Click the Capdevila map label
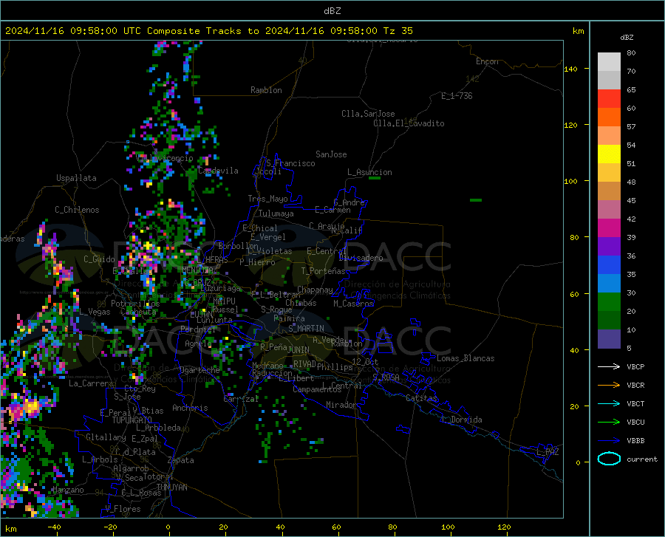Screen dimensions: 665x537 (x=218, y=171)
